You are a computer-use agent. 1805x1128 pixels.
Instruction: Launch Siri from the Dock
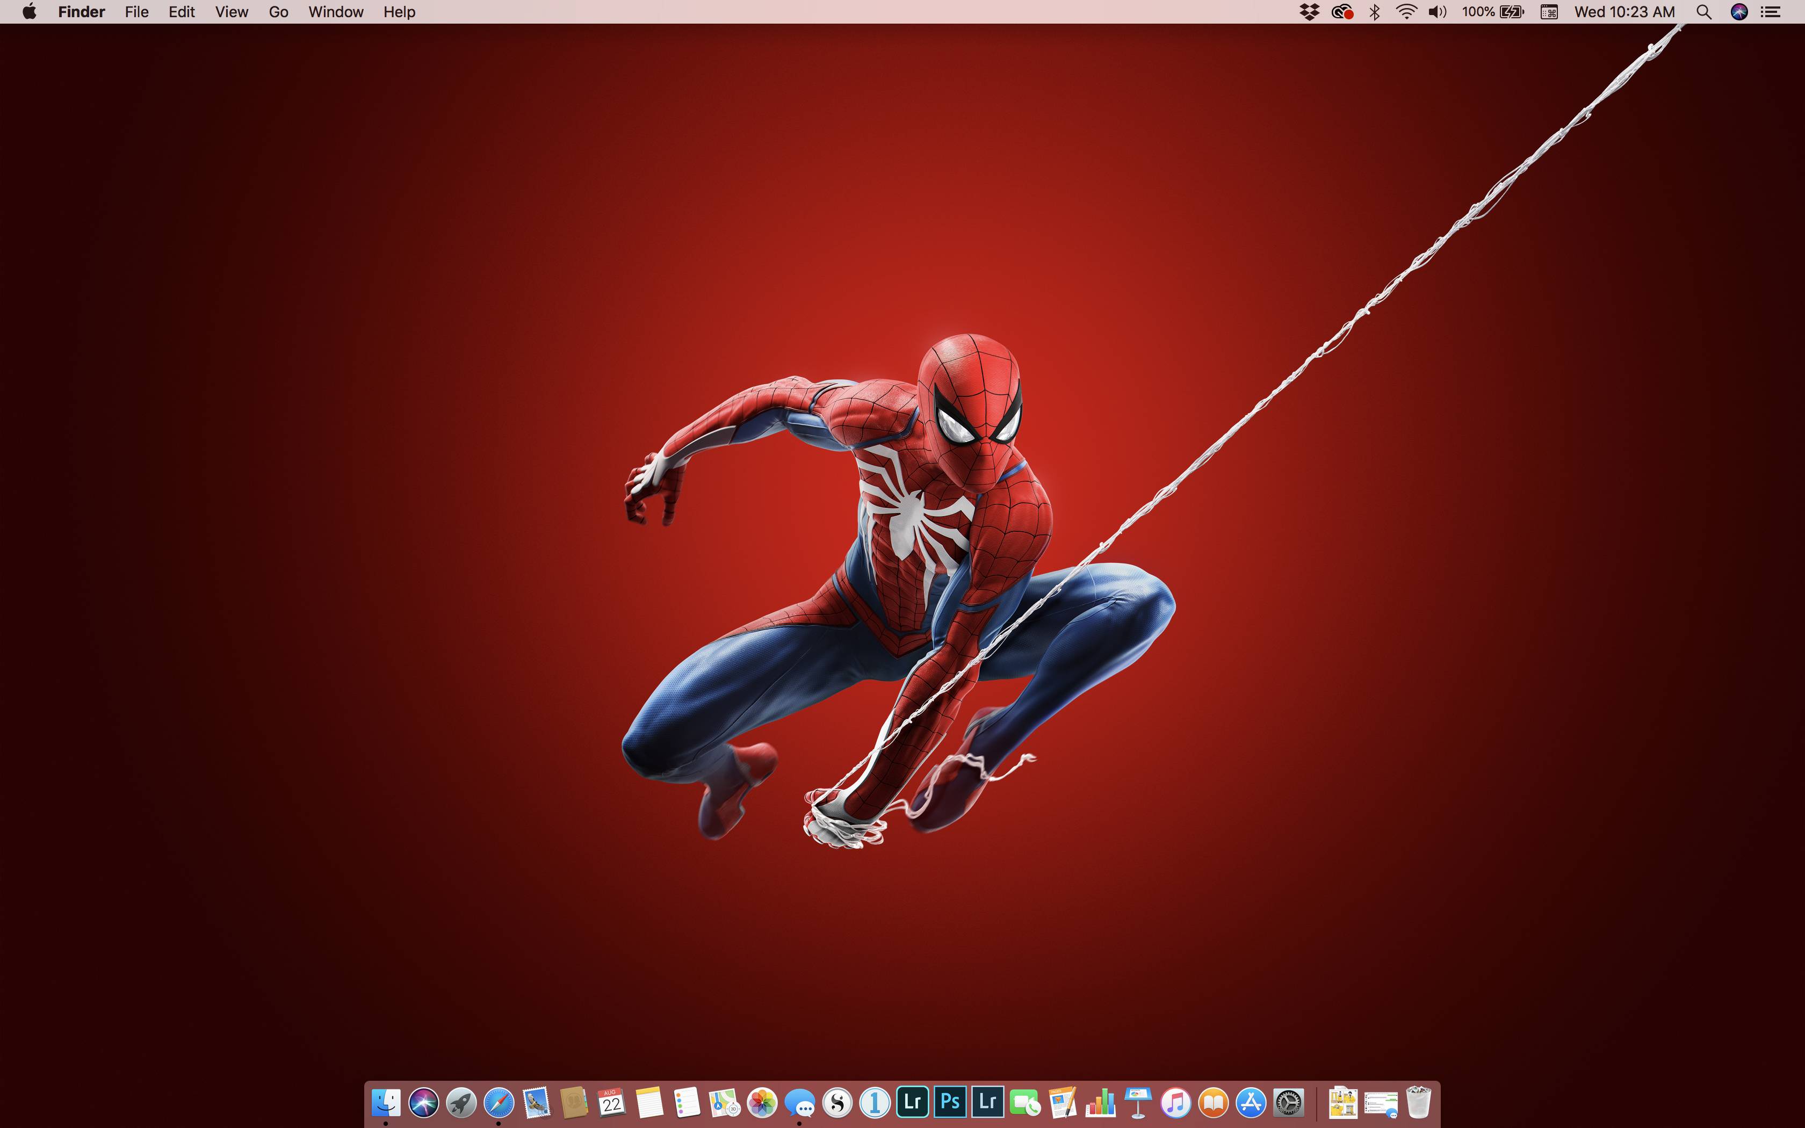(424, 1102)
